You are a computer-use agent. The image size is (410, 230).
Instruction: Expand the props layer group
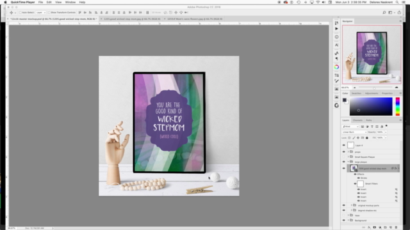[x=348, y=152]
